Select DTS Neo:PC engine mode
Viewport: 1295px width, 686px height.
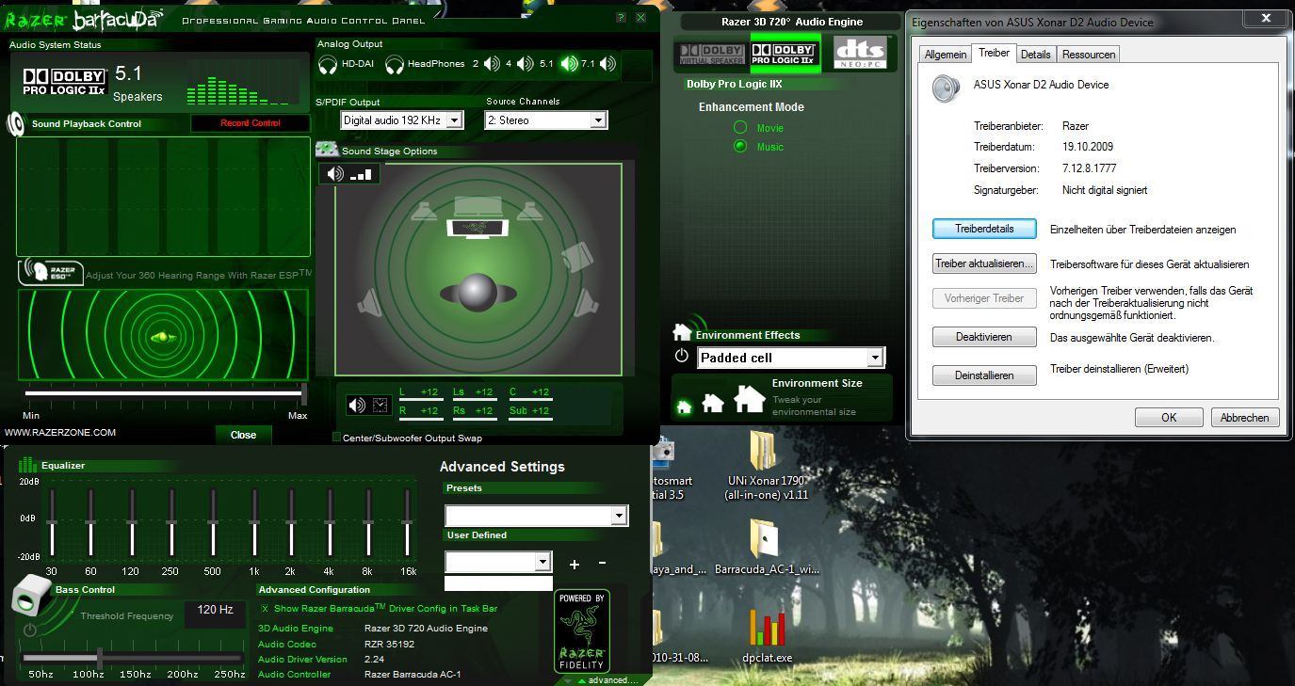click(x=859, y=54)
